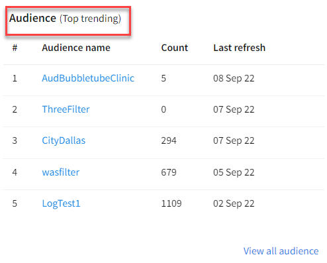This screenshot has width=327, height=263.
Task: Click the 02 Sep 22 refresh date
Action: (234, 203)
